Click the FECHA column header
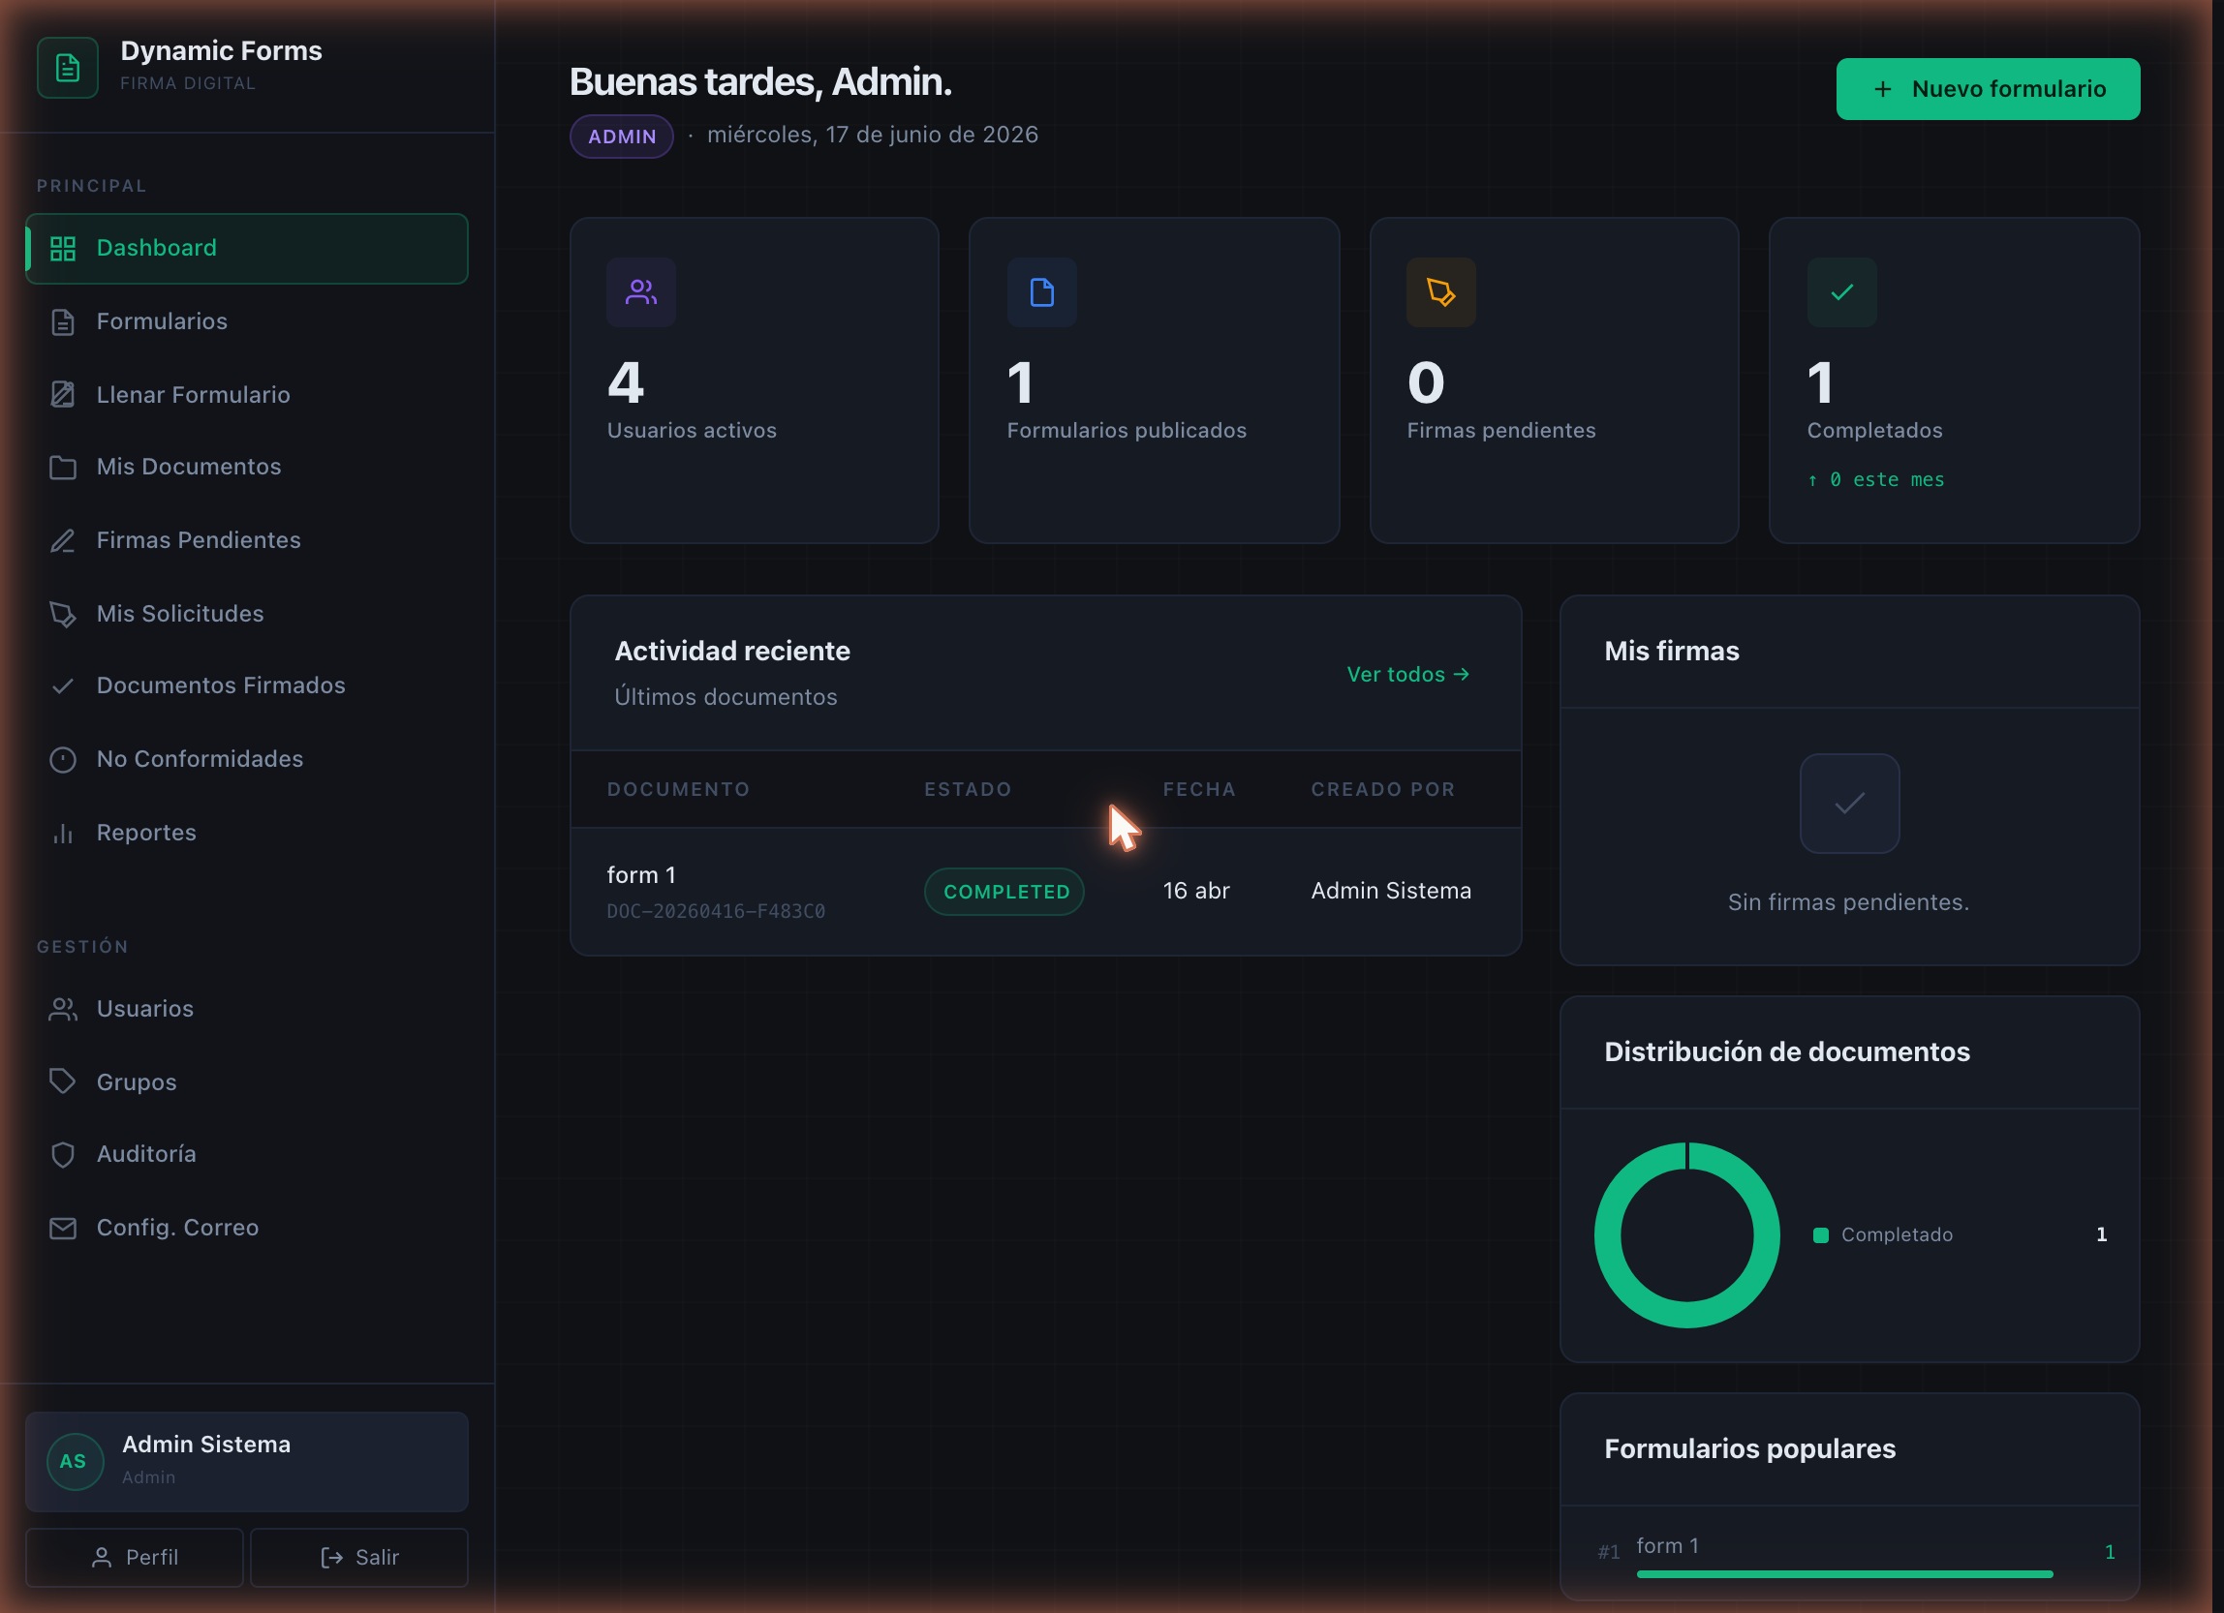This screenshot has height=1613, width=2224. pos(1199,790)
